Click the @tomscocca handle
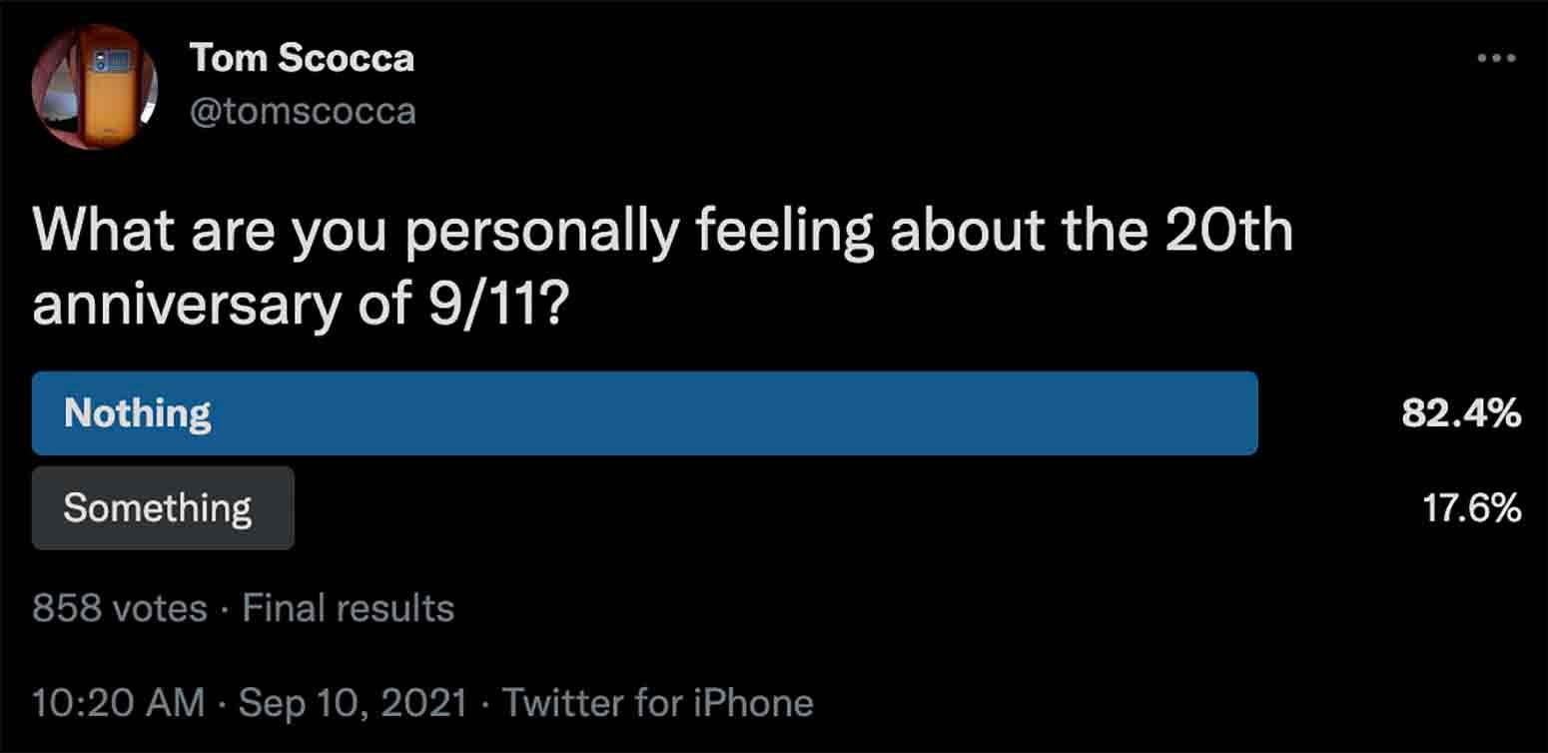Image resolution: width=1548 pixels, height=753 pixels. 303,111
